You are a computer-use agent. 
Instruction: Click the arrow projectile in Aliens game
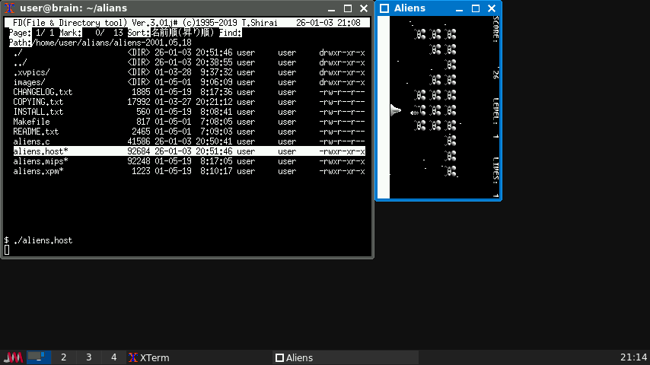pyautogui.click(x=414, y=113)
